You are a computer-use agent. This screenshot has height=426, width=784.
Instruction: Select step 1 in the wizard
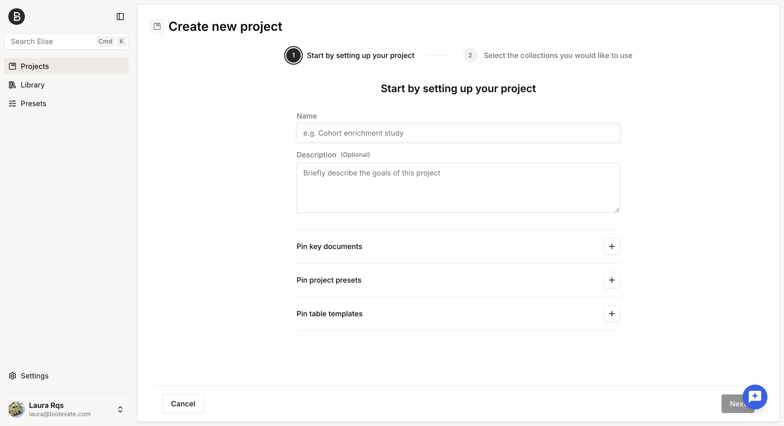click(x=293, y=55)
